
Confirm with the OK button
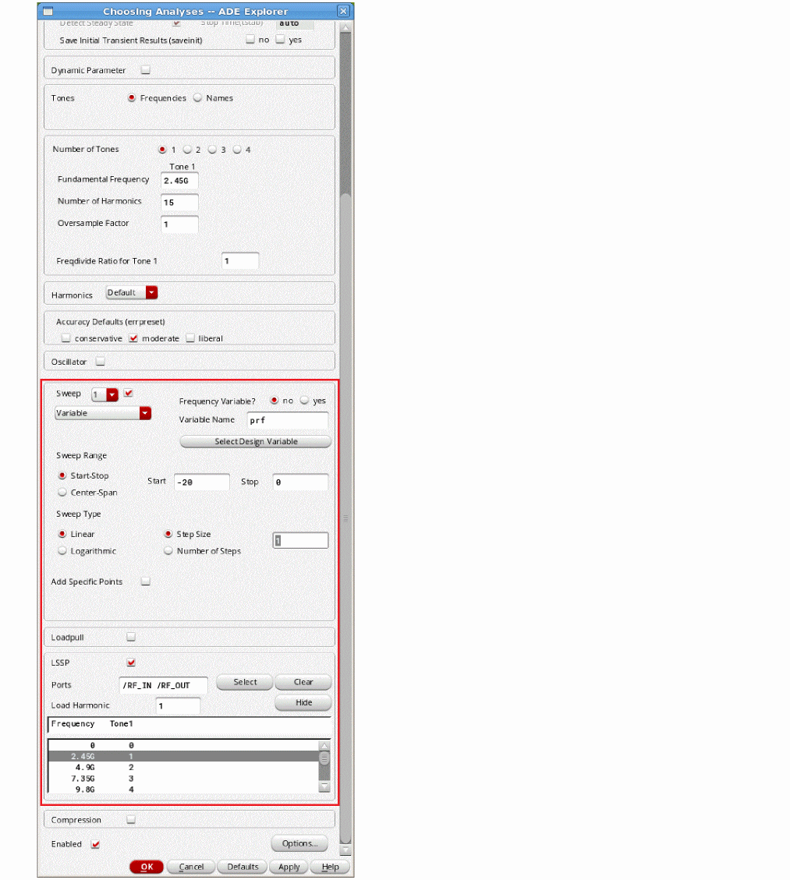coord(147,867)
